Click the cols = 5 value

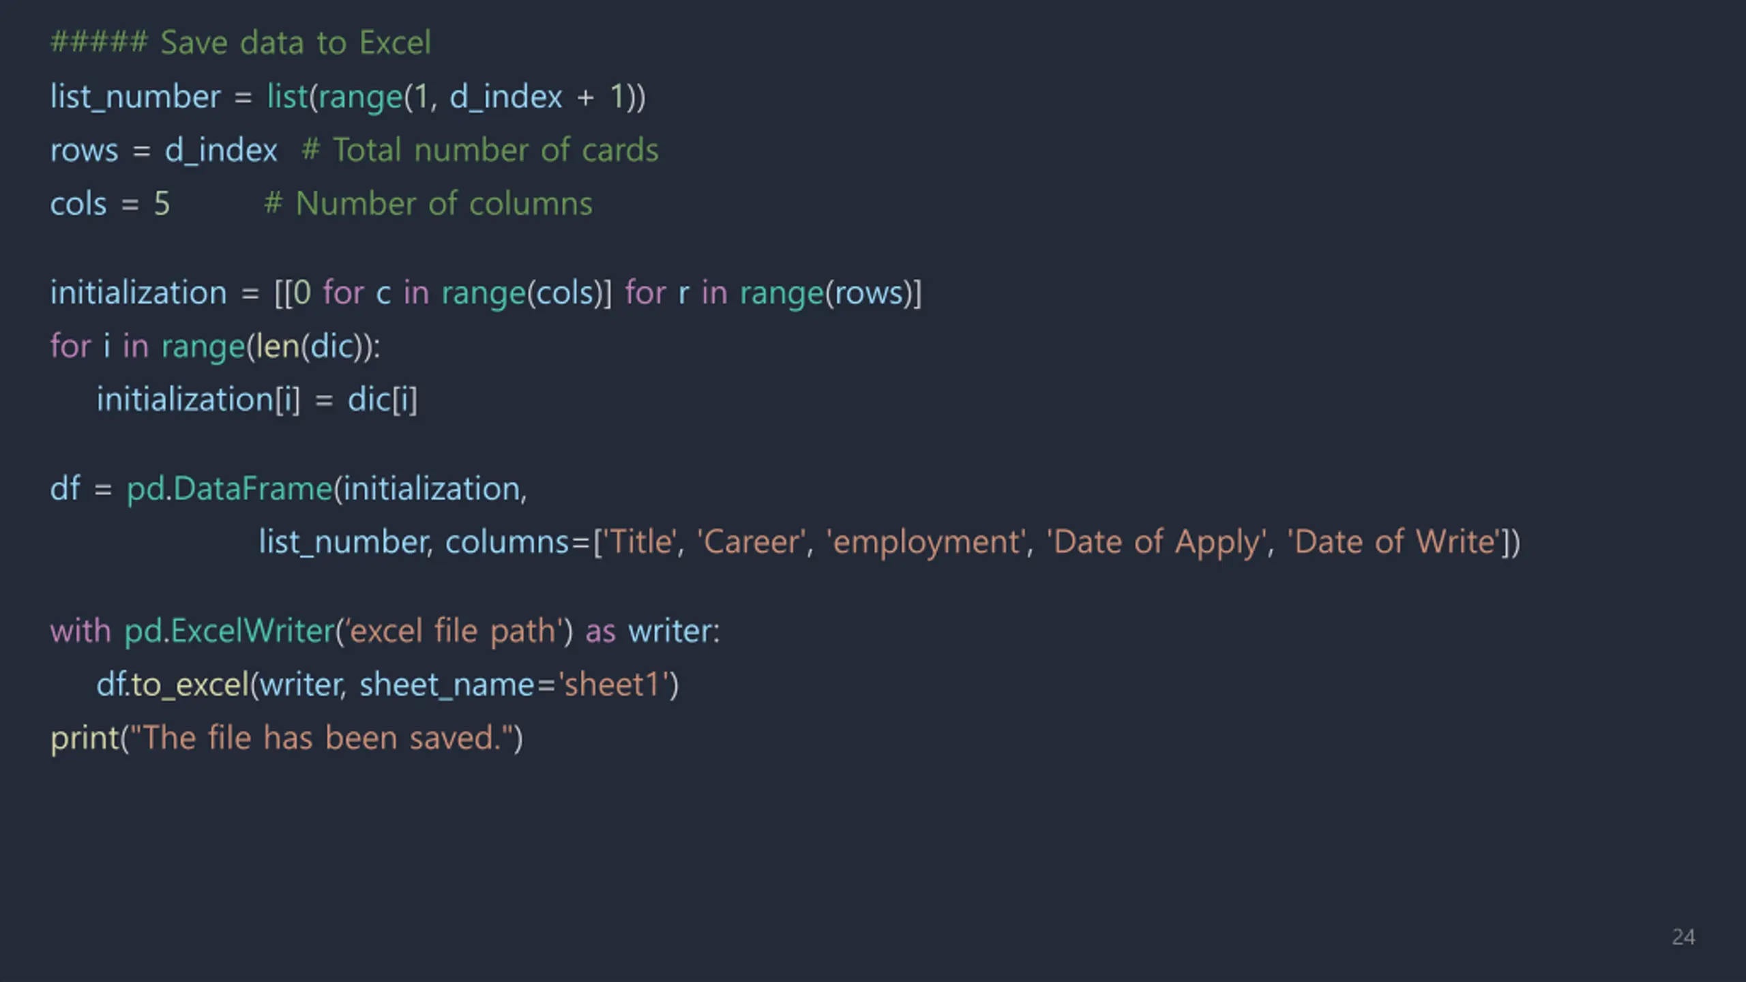click(162, 203)
